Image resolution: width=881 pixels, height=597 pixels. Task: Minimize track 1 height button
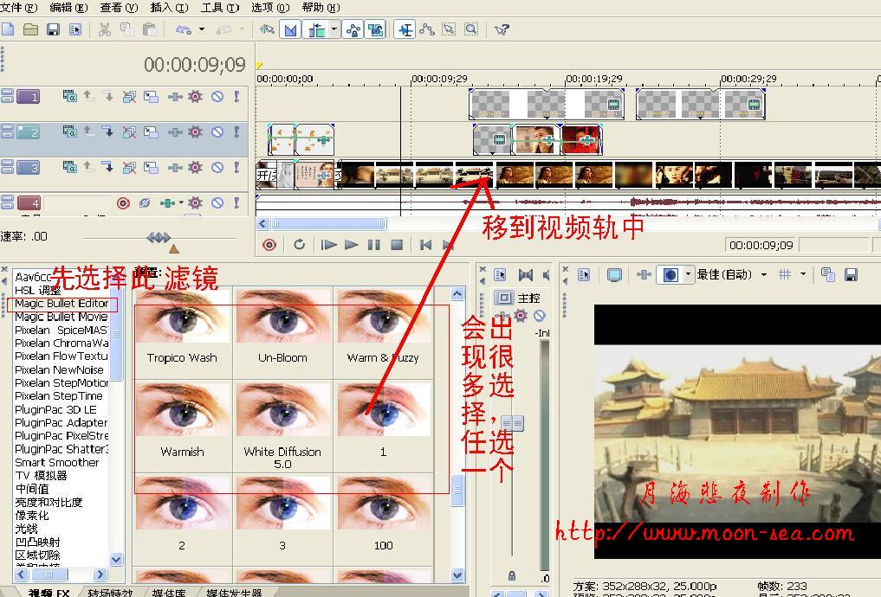7,93
